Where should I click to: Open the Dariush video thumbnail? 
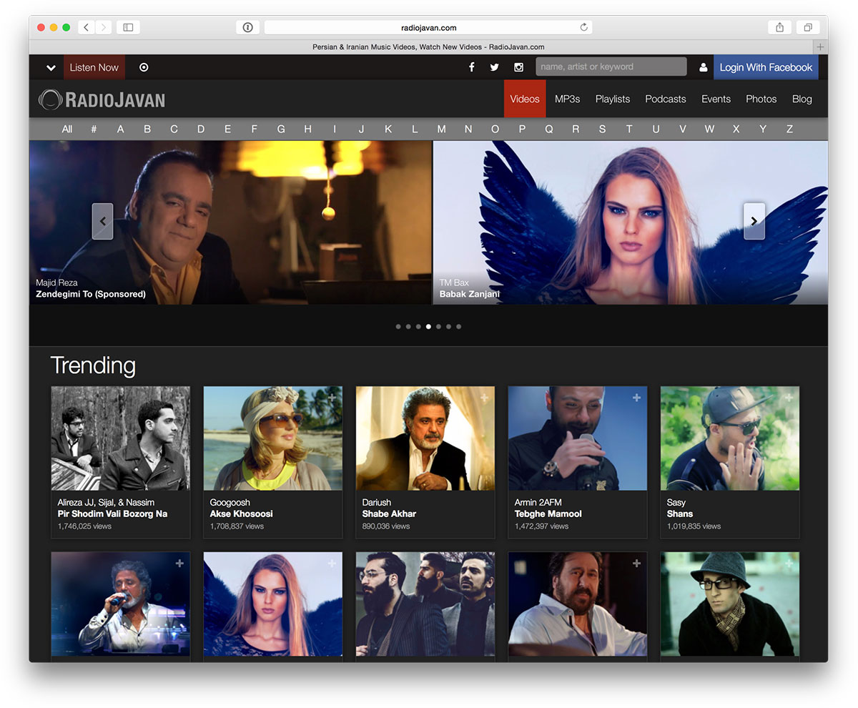[425, 438]
